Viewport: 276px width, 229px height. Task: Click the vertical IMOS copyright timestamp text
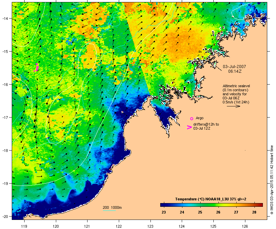pos(272,180)
